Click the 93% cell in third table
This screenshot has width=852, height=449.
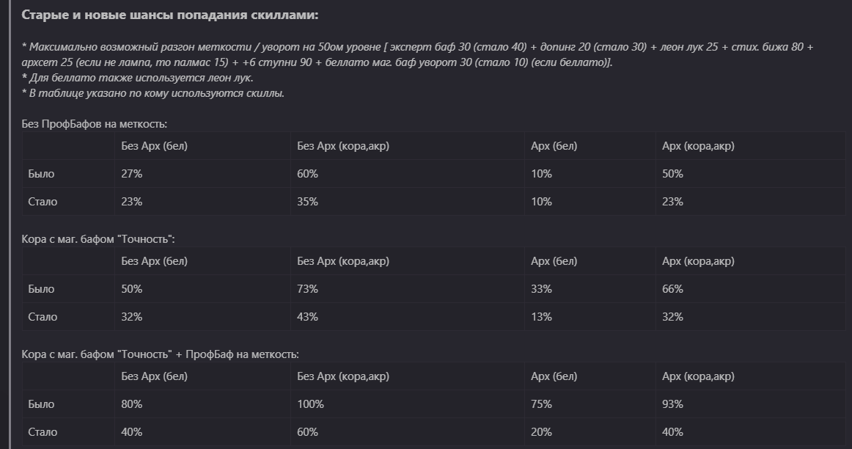point(750,404)
